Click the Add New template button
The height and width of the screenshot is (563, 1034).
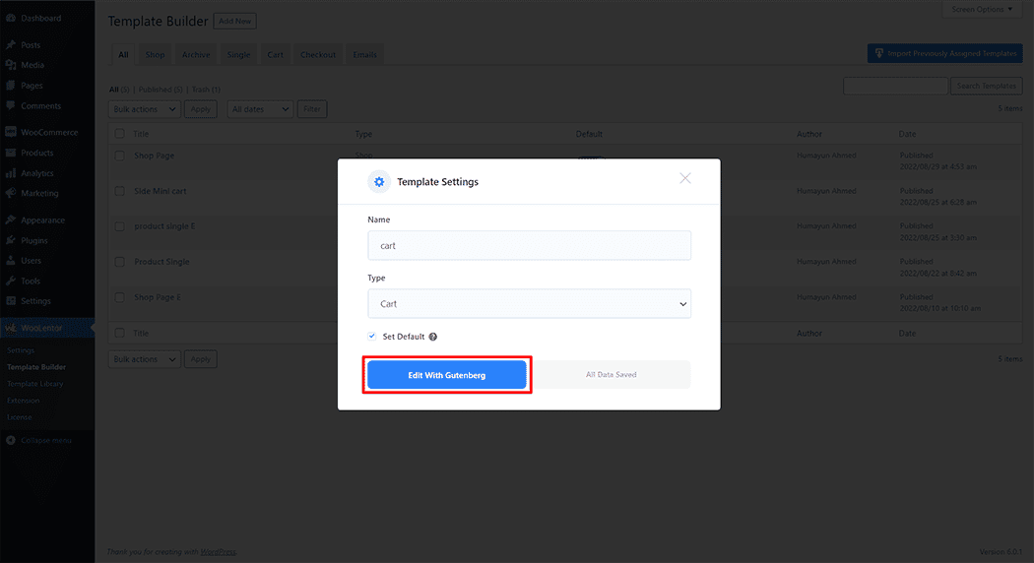(x=234, y=21)
